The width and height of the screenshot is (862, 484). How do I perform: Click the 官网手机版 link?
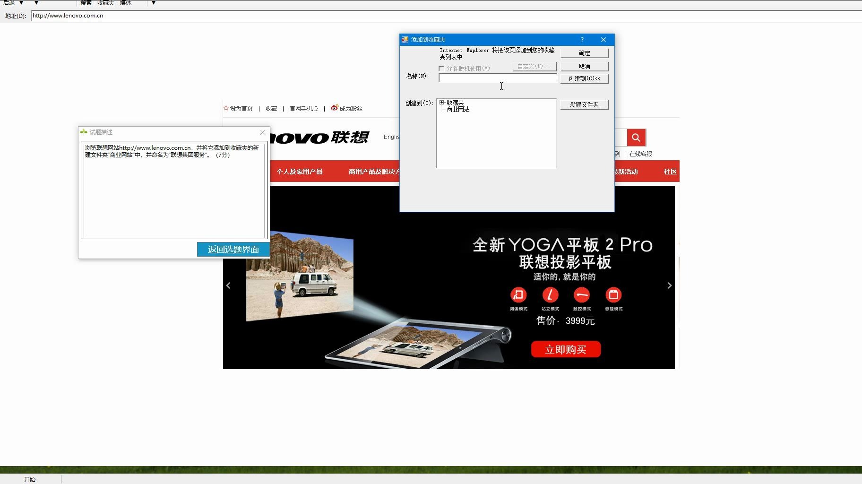point(304,109)
